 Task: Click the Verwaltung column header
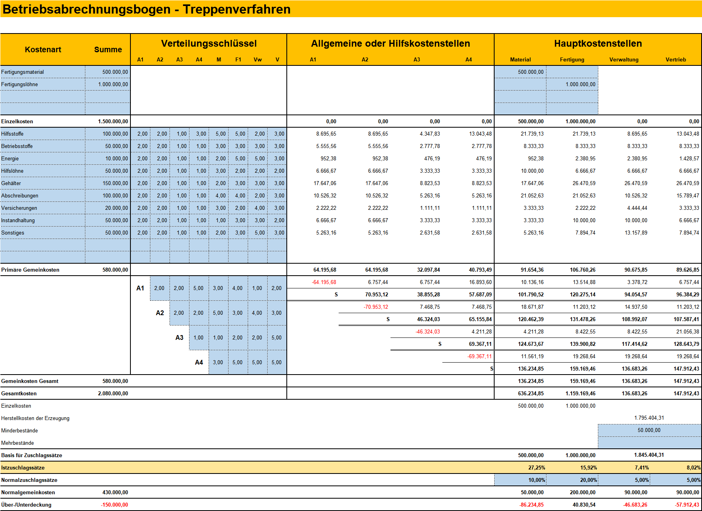(624, 59)
